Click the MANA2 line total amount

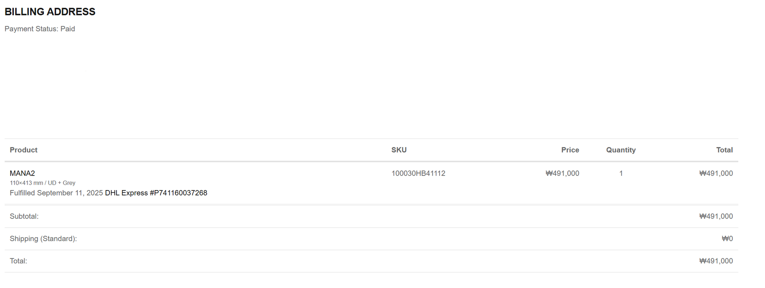(716, 173)
